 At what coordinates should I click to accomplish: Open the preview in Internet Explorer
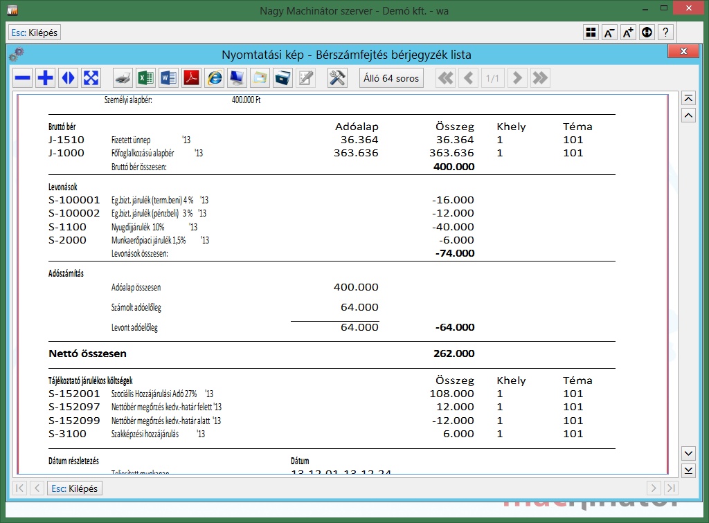[x=215, y=78]
